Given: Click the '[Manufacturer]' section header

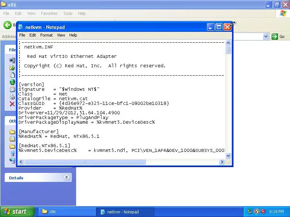Looking at the screenshot, I should 39,132.
